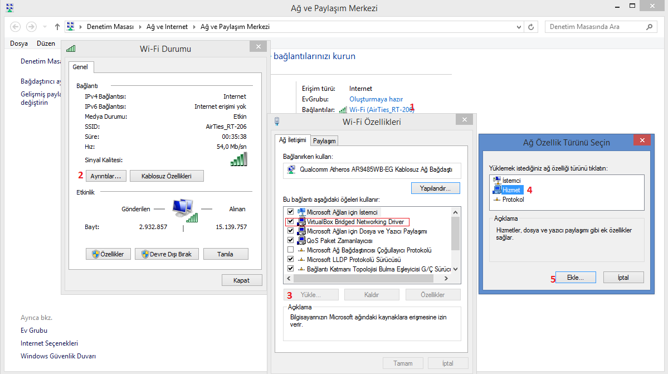Click the Wi-Fi signal icon in Wi-Fi Durumu titlebar
The height and width of the screenshot is (374, 668).
pyautogui.click(x=70, y=47)
